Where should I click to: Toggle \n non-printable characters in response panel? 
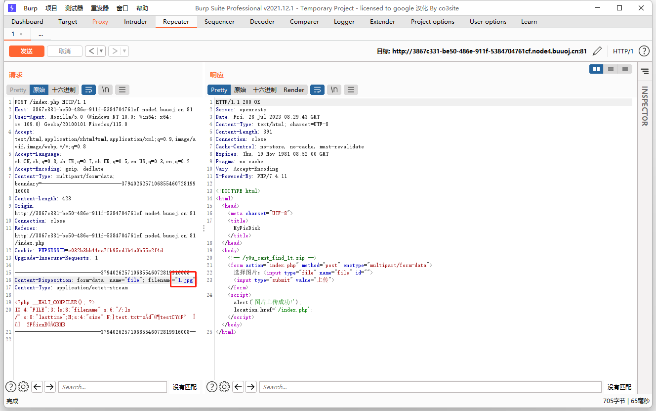(x=334, y=90)
